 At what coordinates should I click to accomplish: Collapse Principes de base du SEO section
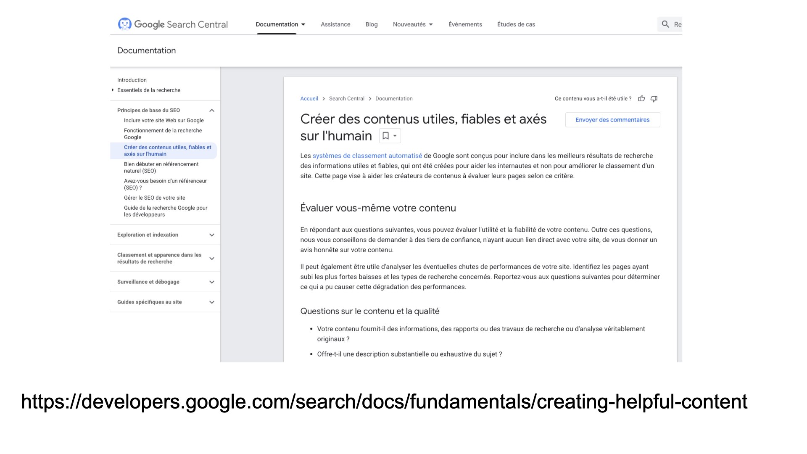click(x=212, y=111)
